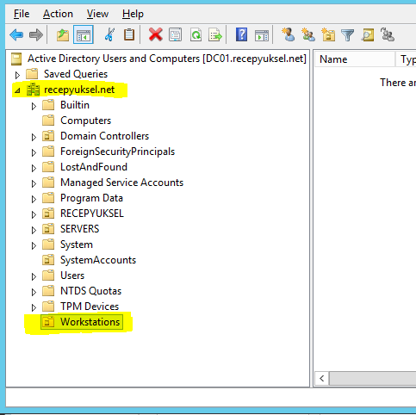Click the Find objects magnifier icon
Image resolution: width=416 pixels, height=415 pixels.
(368, 35)
